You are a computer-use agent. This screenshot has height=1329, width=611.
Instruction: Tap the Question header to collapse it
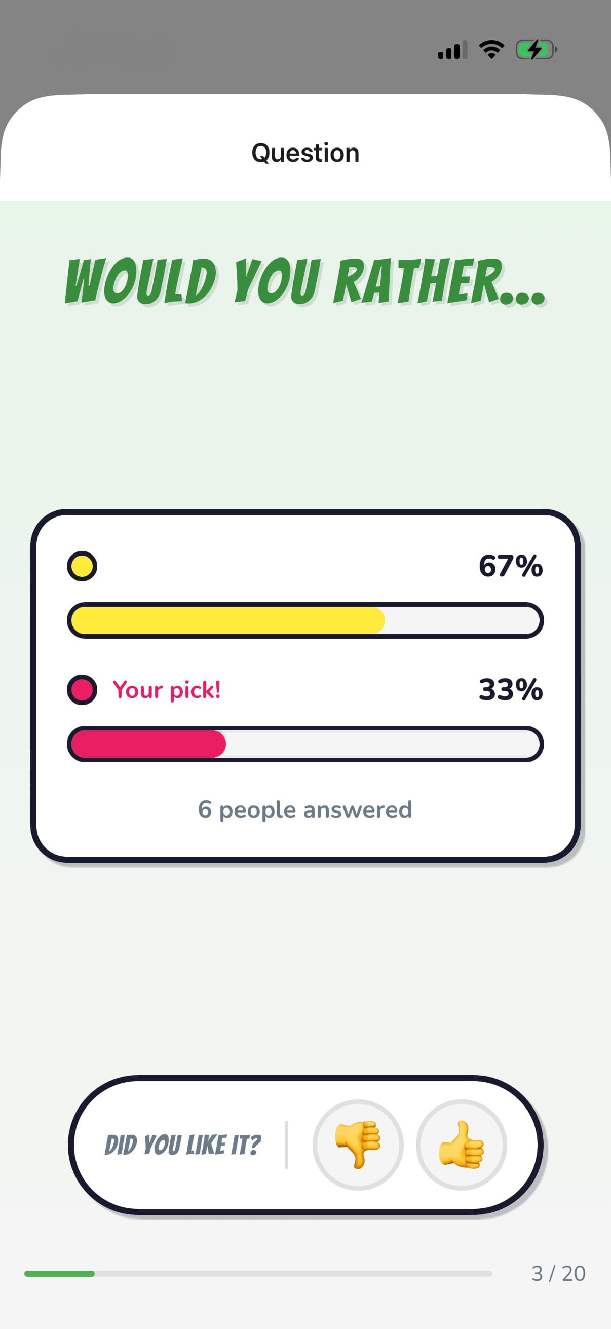tap(305, 152)
